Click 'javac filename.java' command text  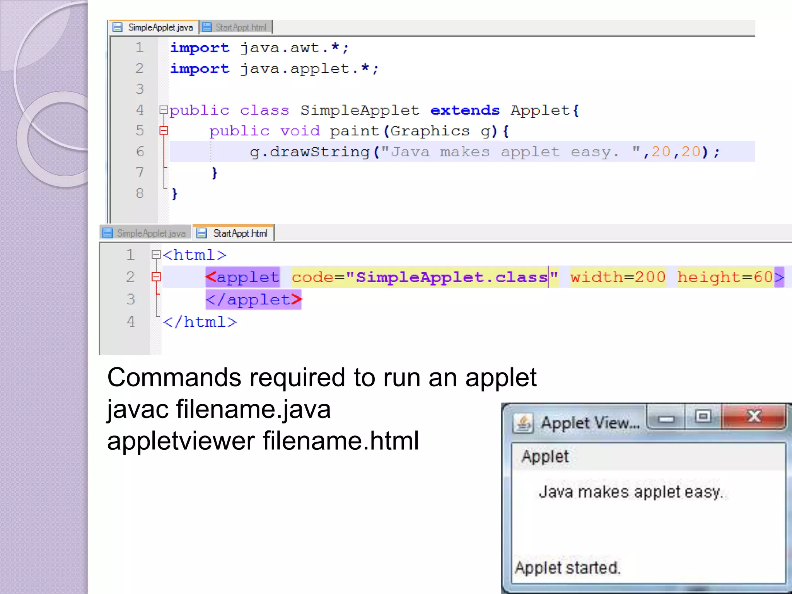[x=219, y=410]
